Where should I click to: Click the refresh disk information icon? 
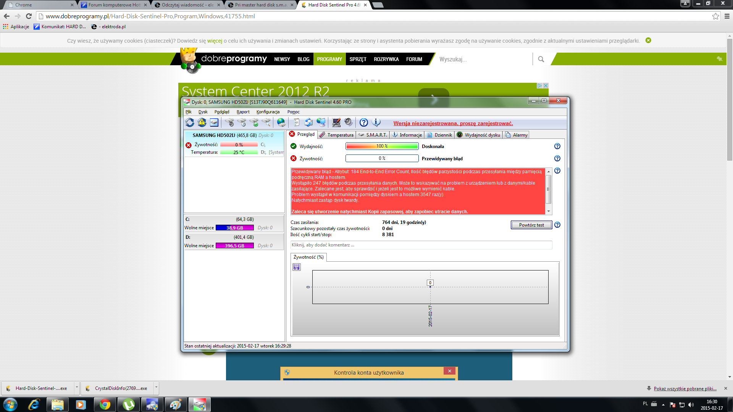pos(190,122)
